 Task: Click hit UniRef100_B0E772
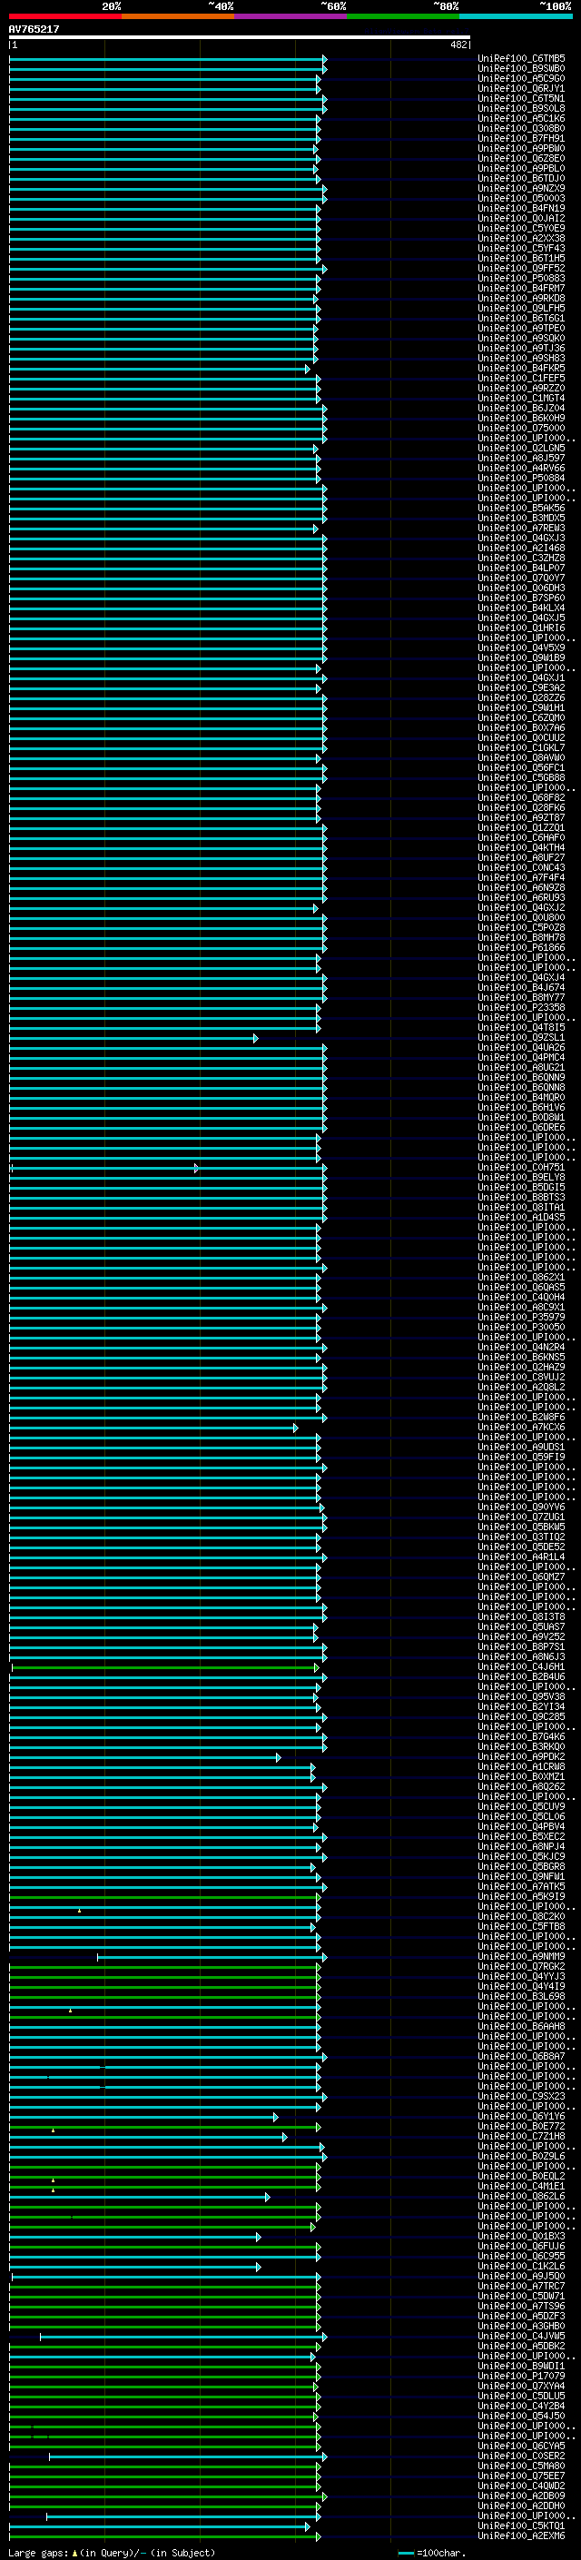tap(521, 2127)
